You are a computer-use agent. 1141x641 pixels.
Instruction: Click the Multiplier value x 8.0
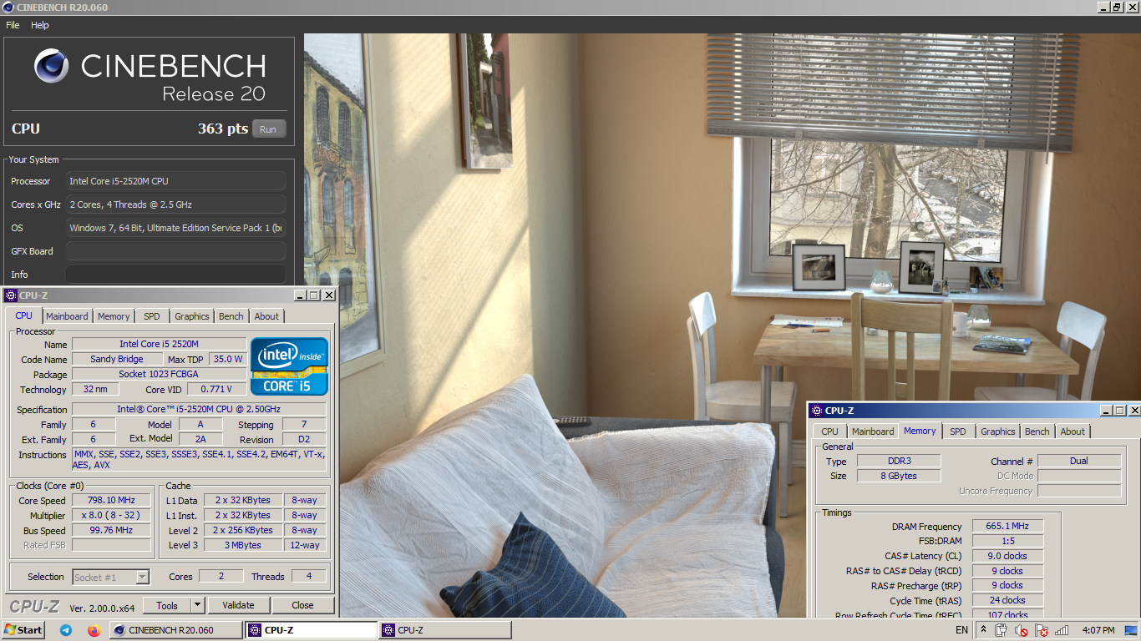pos(111,516)
